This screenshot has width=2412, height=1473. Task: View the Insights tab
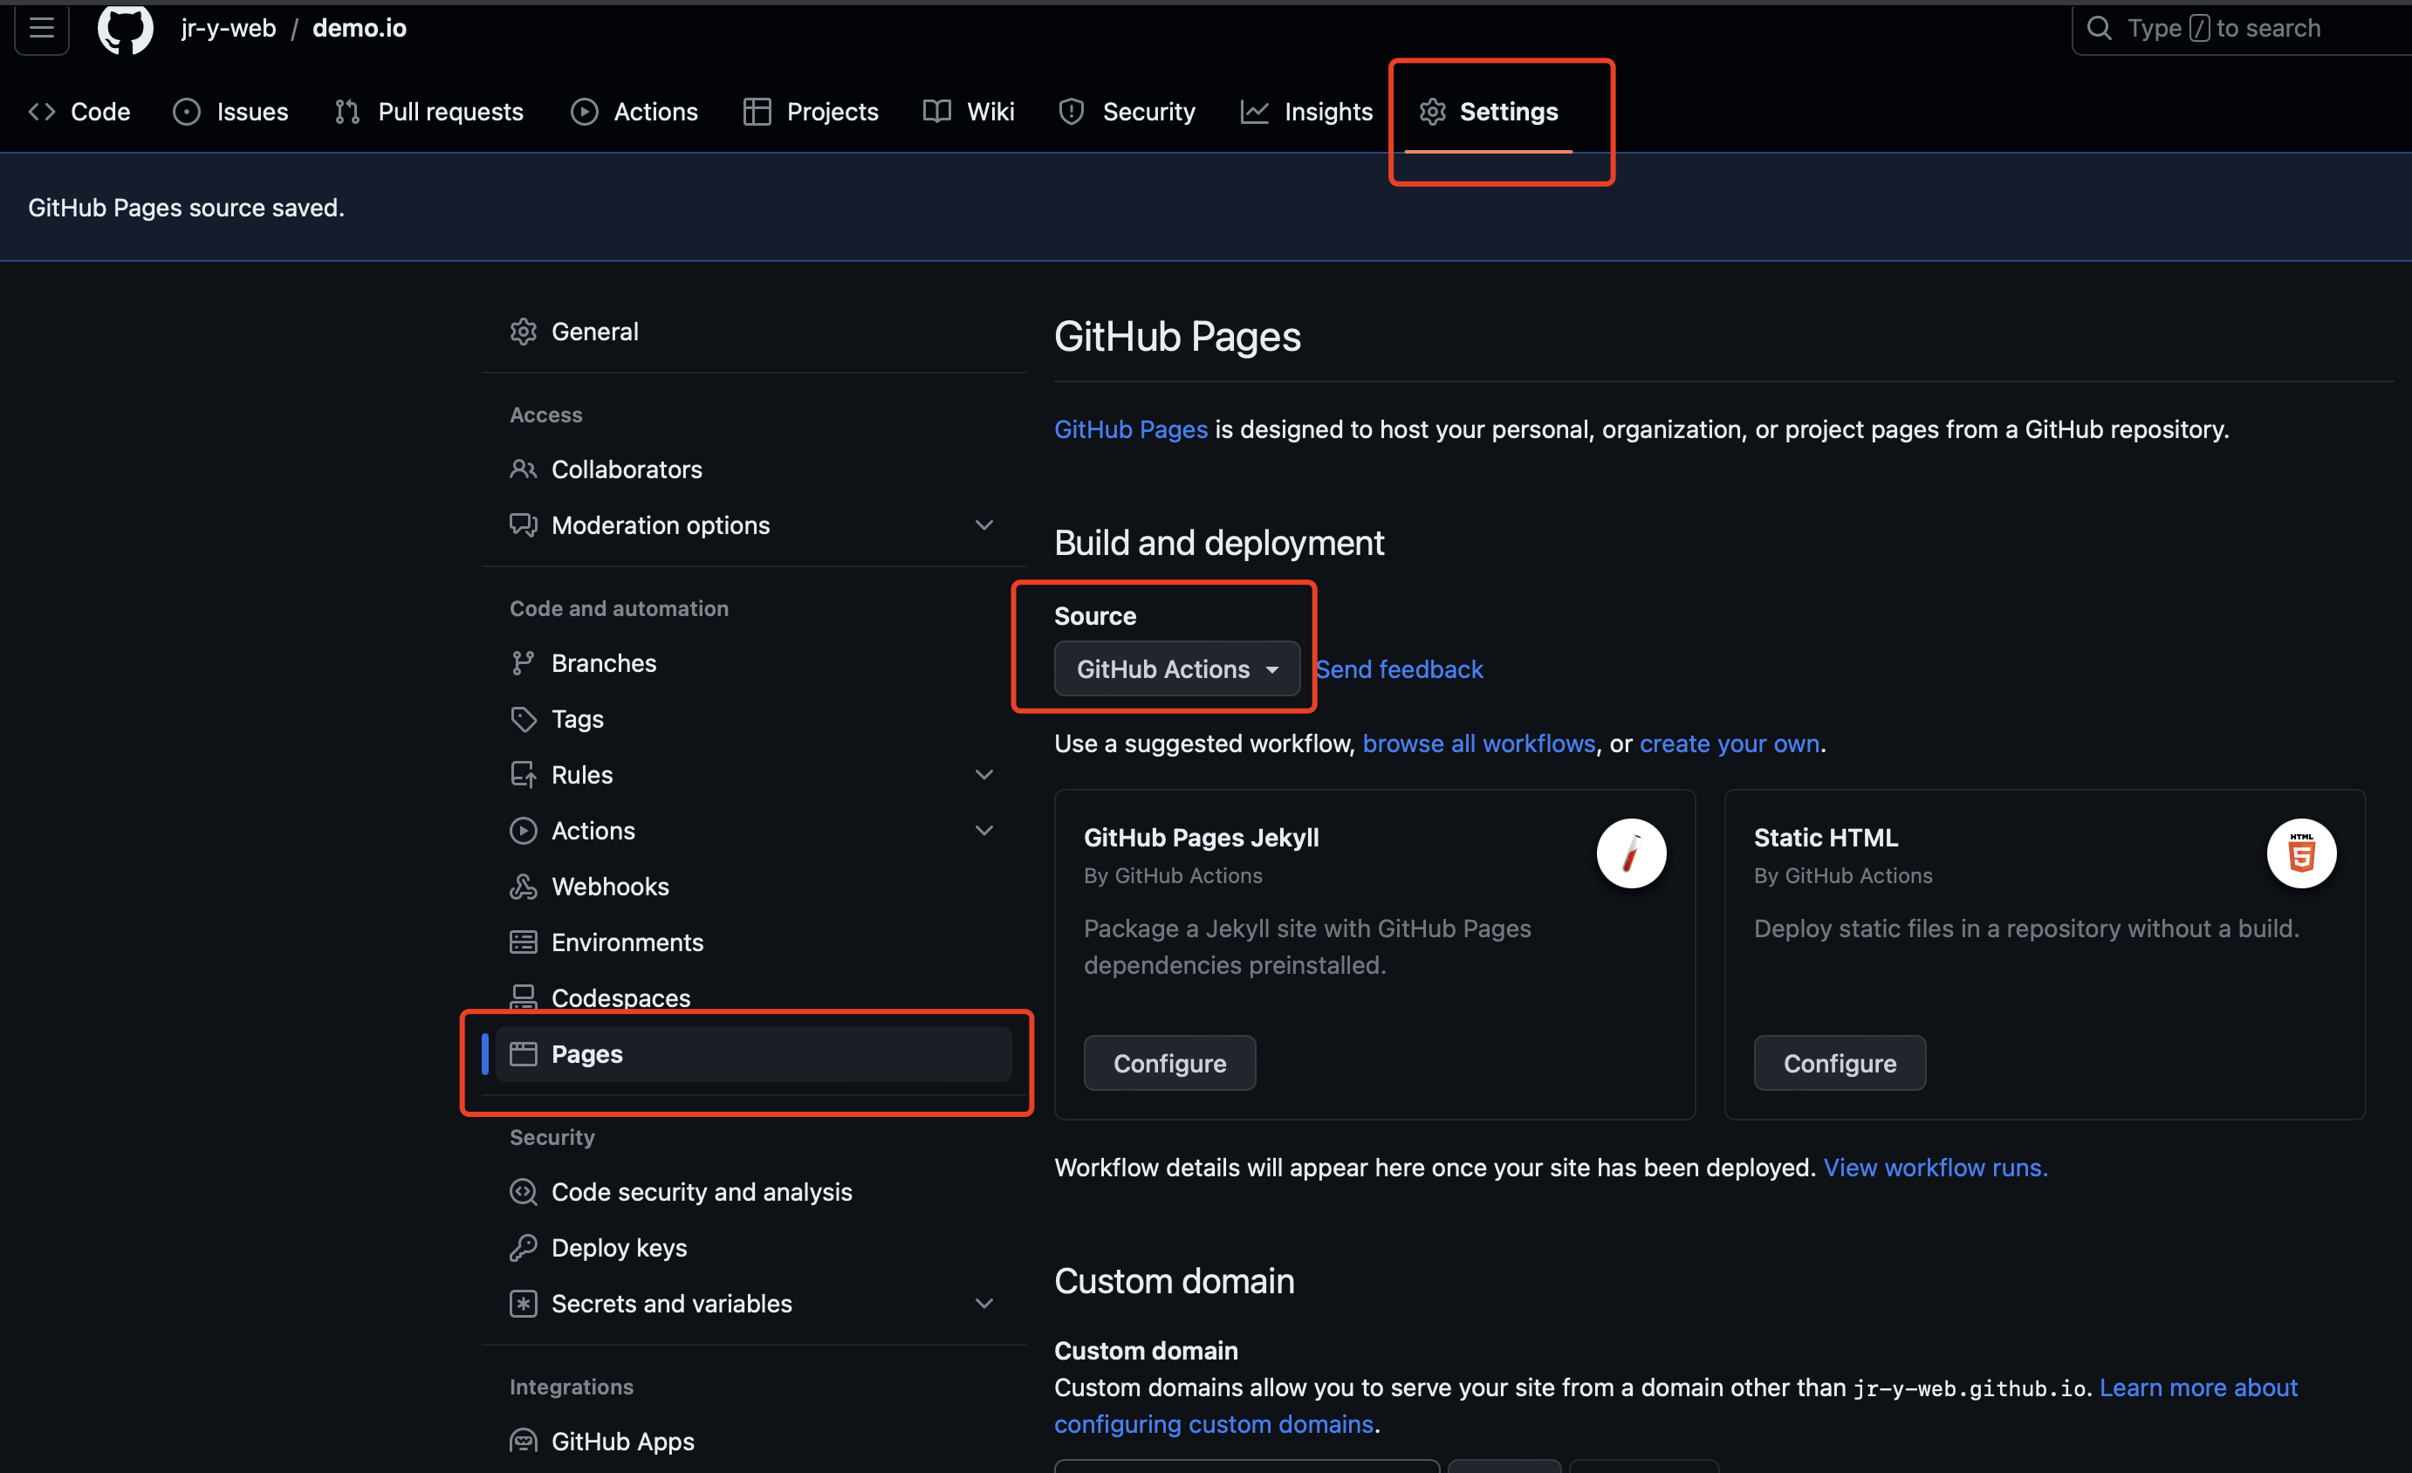pos(1307,112)
